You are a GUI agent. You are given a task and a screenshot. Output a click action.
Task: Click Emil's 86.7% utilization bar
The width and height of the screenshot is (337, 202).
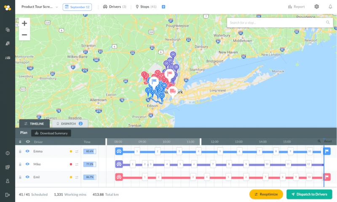(x=90, y=177)
